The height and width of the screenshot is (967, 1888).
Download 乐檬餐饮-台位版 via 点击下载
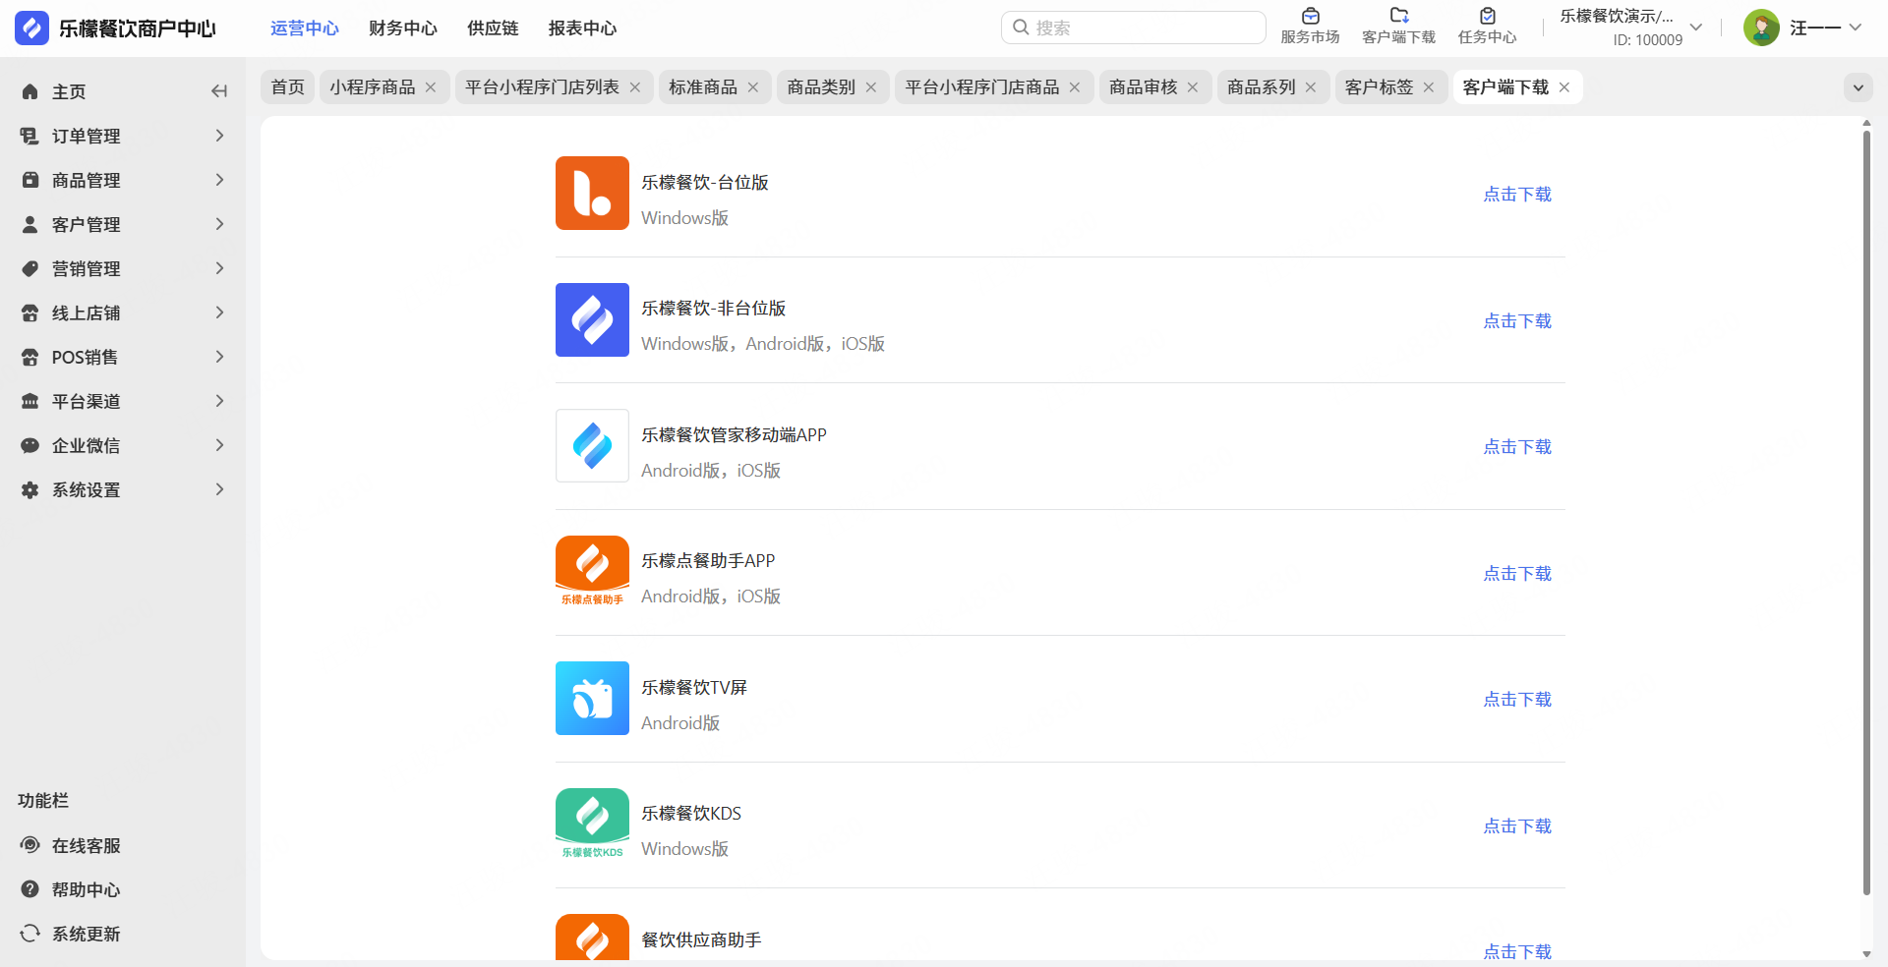[1517, 195]
